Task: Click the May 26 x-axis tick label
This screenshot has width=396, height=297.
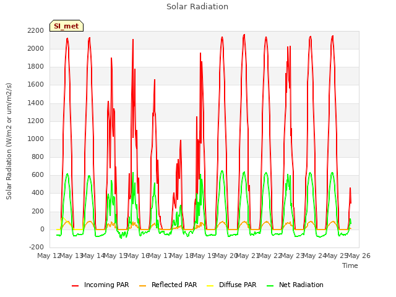Action: pos(358,256)
